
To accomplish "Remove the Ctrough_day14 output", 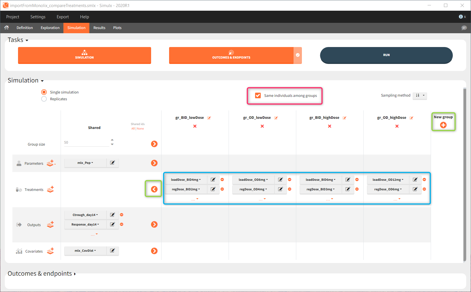I will click(122, 215).
